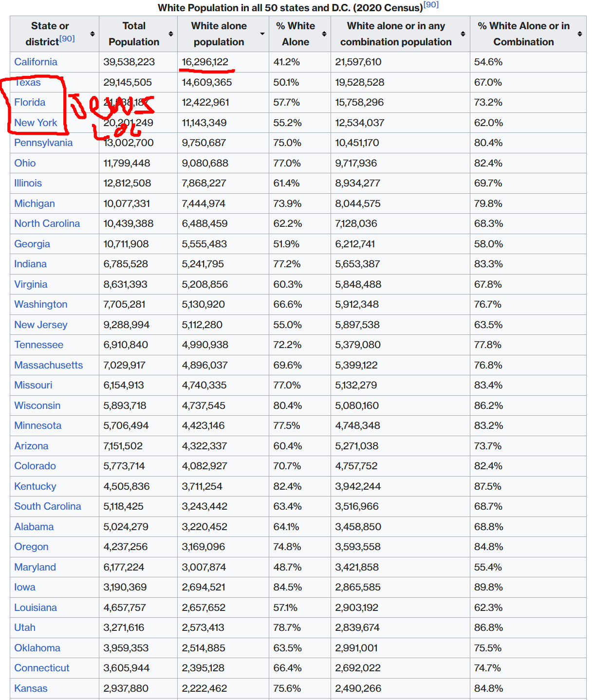Open the Massachusetts state link
Viewport: 593px width, 700px height.
coord(48,365)
